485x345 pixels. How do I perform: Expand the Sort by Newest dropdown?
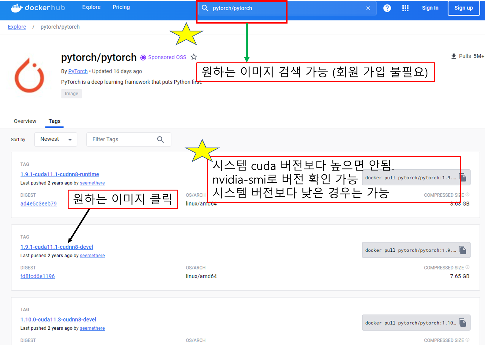[x=56, y=139]
